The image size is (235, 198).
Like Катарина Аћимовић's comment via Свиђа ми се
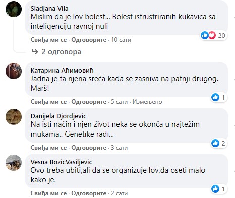[48, 102]
